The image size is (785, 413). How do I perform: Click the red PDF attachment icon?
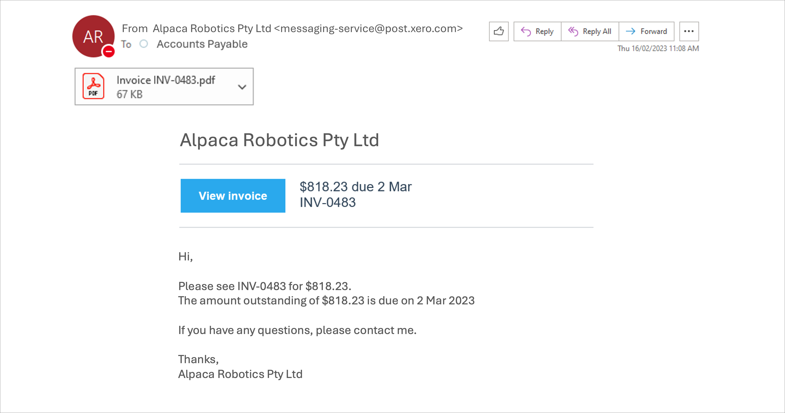coord(93,86)
